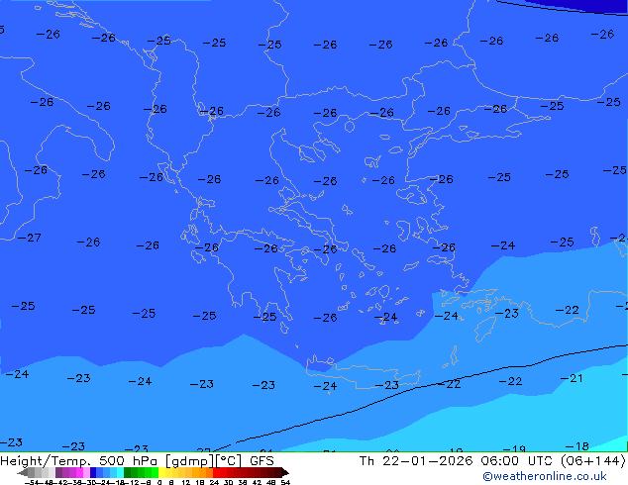
Task: Click the bright red swatch in the legend
Action: point(216,472)
